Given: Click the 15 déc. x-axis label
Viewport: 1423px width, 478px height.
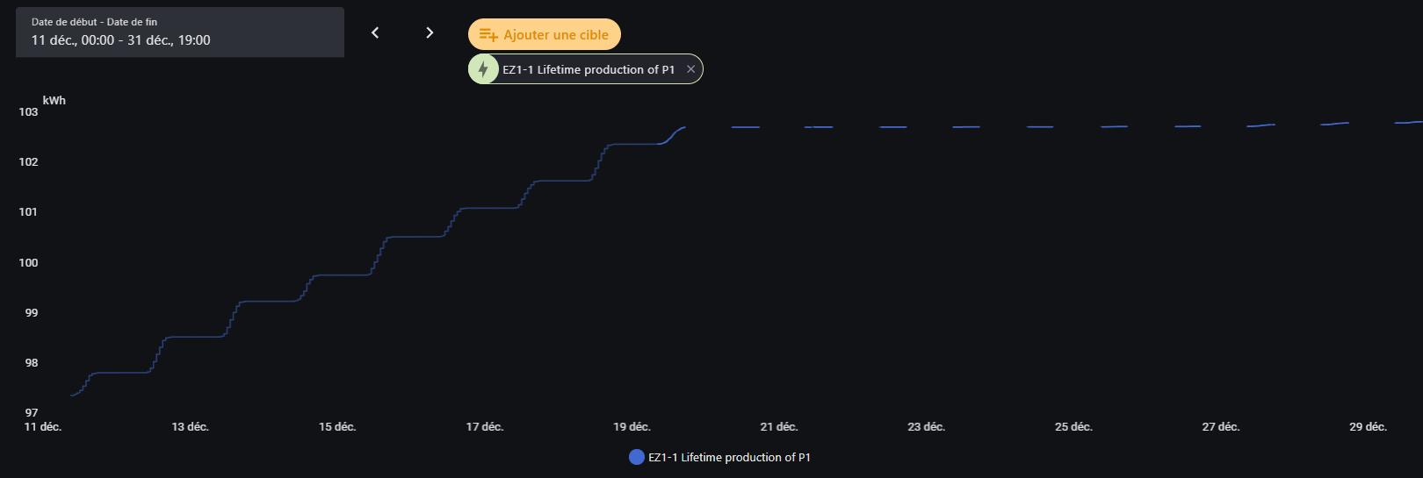Looking at the screenshot, I should click(x=337, y=427).
